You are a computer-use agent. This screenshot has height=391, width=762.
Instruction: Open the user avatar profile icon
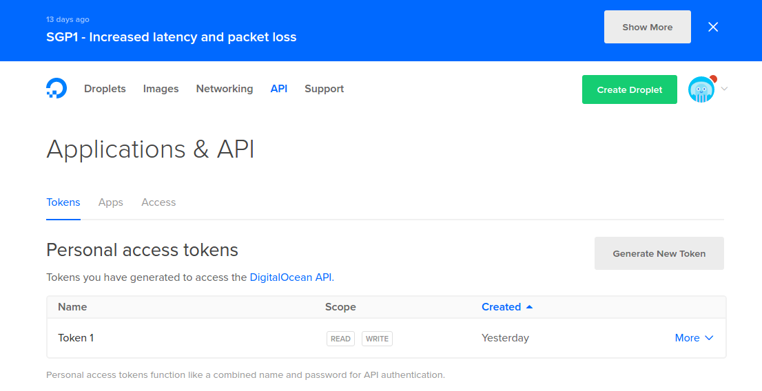701,90
